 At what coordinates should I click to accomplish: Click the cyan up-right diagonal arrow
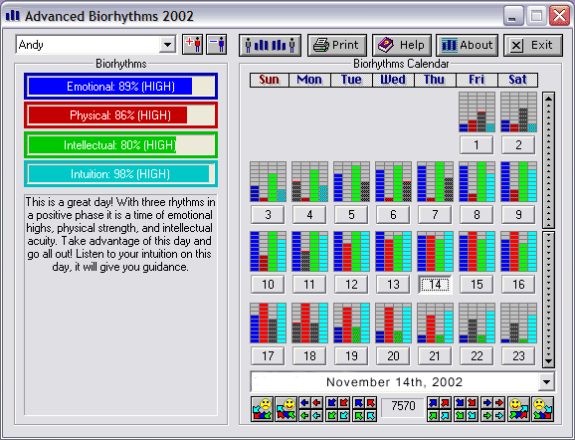pyautogui.click(x=446, y=416)
